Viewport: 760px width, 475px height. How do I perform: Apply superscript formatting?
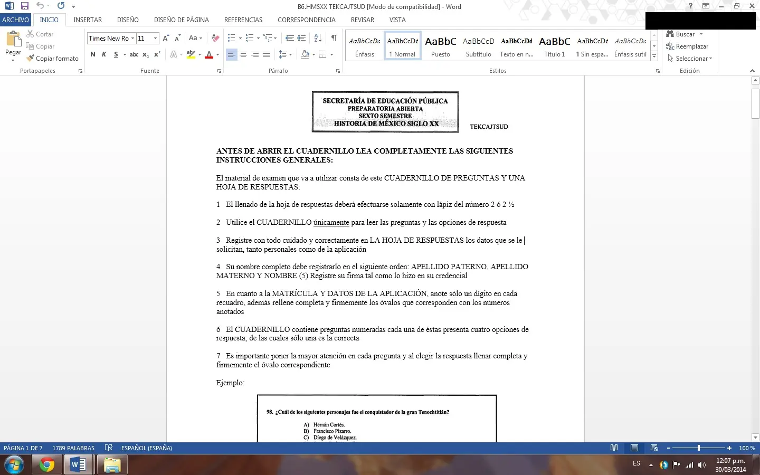click(x=157, y=54)
